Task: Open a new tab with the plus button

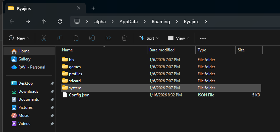Action: [x=93, y=8]
